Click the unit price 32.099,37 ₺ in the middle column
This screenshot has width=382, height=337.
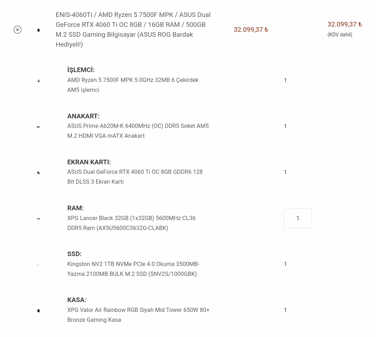point(251,30)
